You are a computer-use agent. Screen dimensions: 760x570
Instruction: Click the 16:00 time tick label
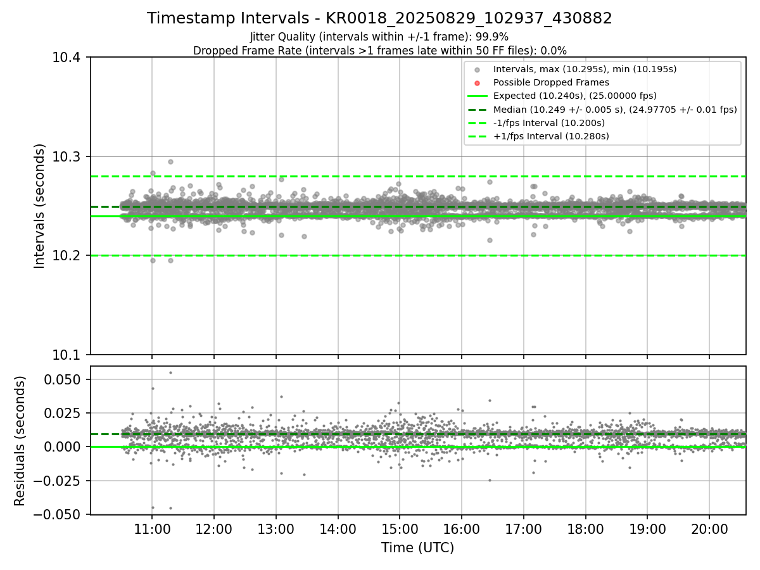pos(462,528)
